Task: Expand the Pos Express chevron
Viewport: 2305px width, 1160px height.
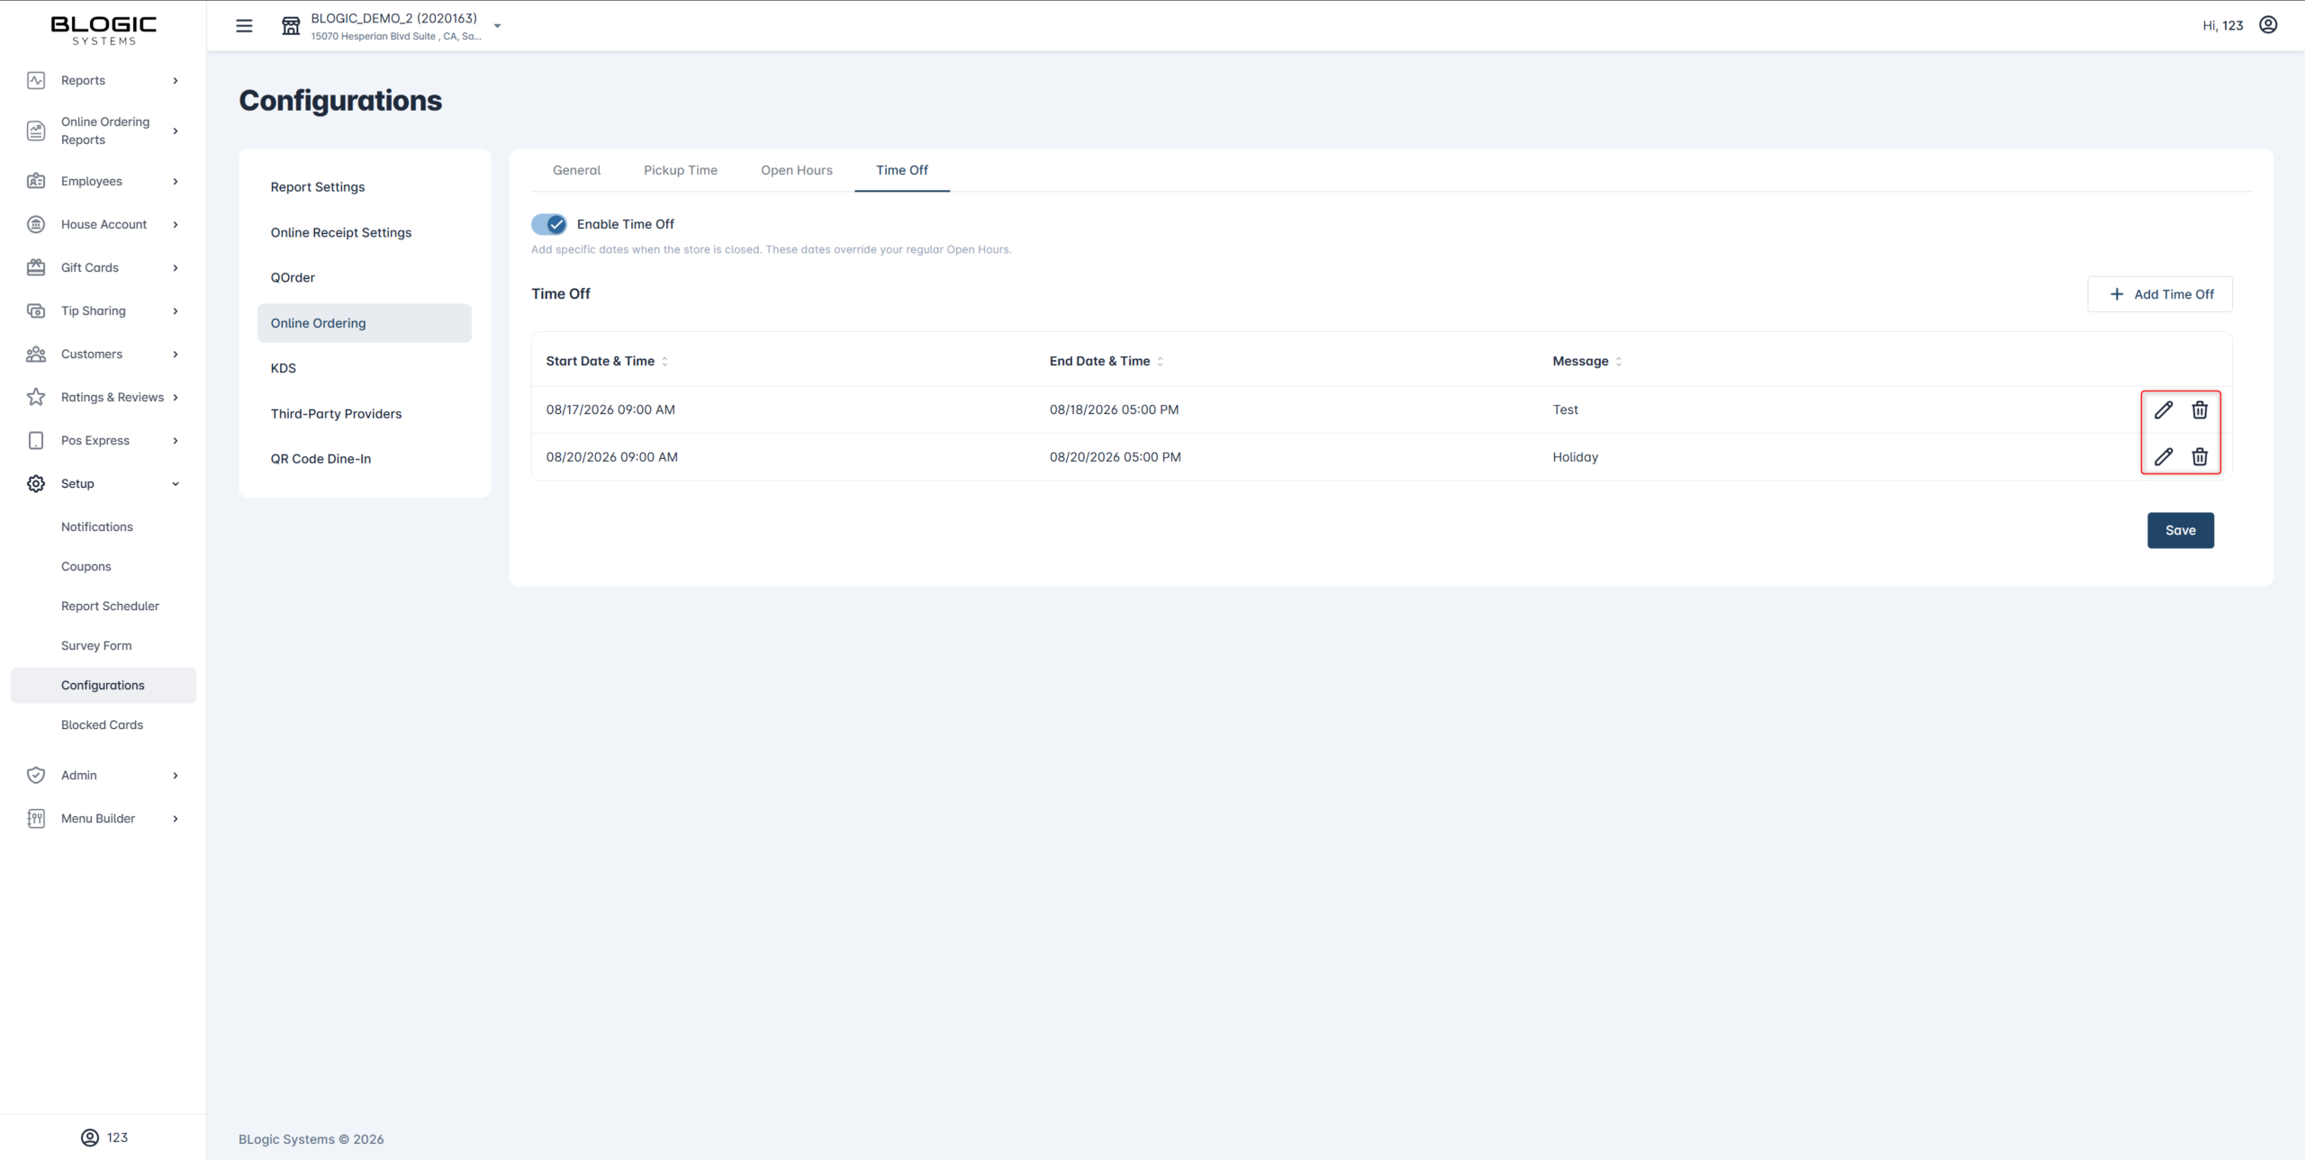Action: point(176,440)
